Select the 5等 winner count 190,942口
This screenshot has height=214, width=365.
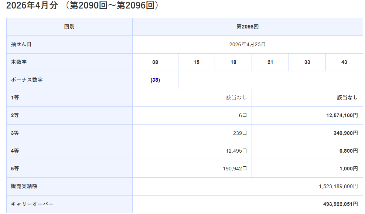coord(234,169)
